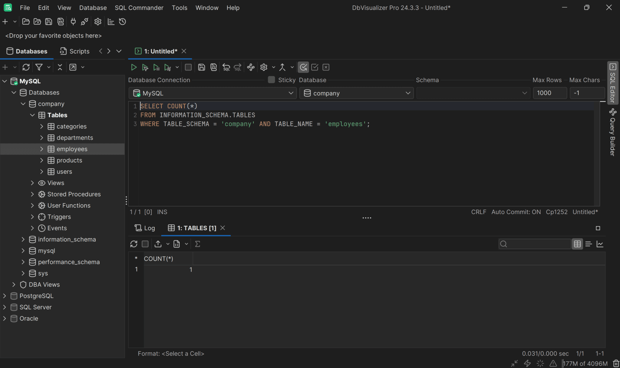Image resolution: width=620 pixels, height=368 pixels.
Task: Execute the current SQL statement
Action: (x=134, y=67)
